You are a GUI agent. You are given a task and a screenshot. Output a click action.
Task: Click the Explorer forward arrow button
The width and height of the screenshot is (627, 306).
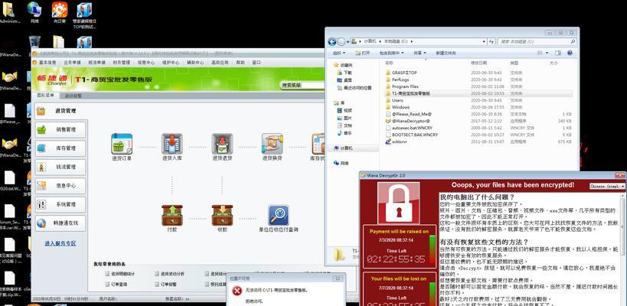tap(341, 41)
